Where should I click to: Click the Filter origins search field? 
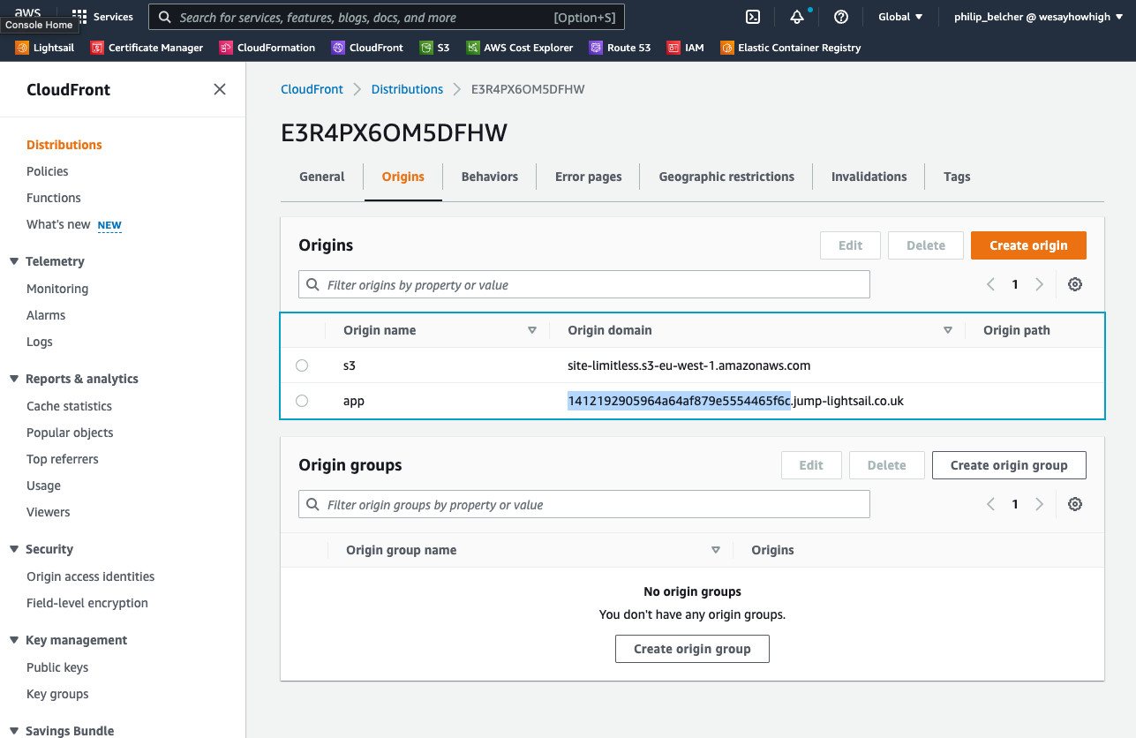click(584, 285)
